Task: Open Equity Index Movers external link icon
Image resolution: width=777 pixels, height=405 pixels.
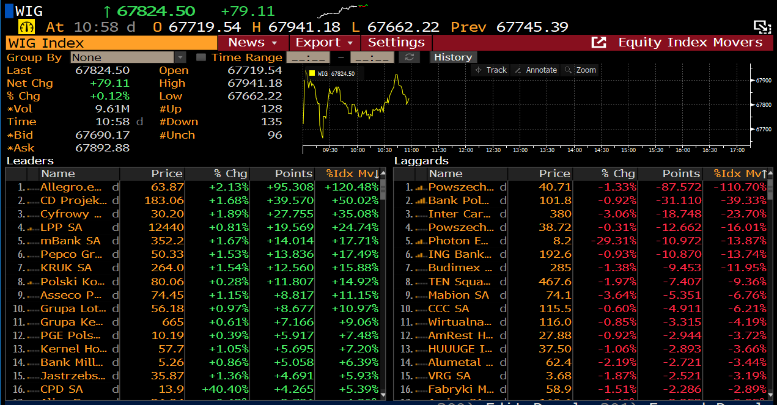Action: point(599,43)
